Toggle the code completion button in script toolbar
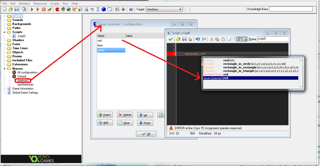320x166 pixels. [238, 39]
